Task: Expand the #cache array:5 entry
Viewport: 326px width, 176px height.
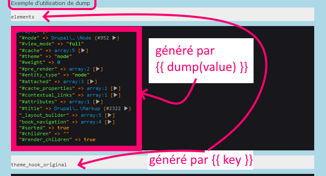Action: [83, 50]
